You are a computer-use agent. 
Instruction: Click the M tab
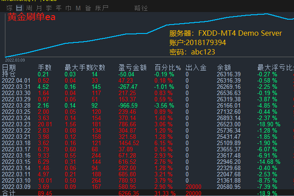pyautogui.click(x=78, y=8)
